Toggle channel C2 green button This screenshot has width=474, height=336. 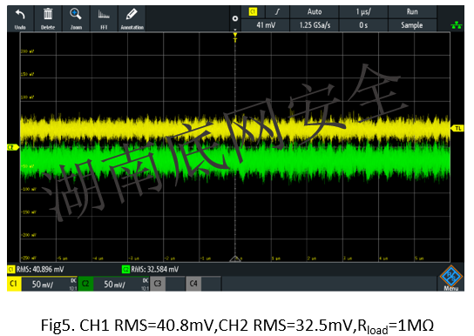click(x=85, y=284)
